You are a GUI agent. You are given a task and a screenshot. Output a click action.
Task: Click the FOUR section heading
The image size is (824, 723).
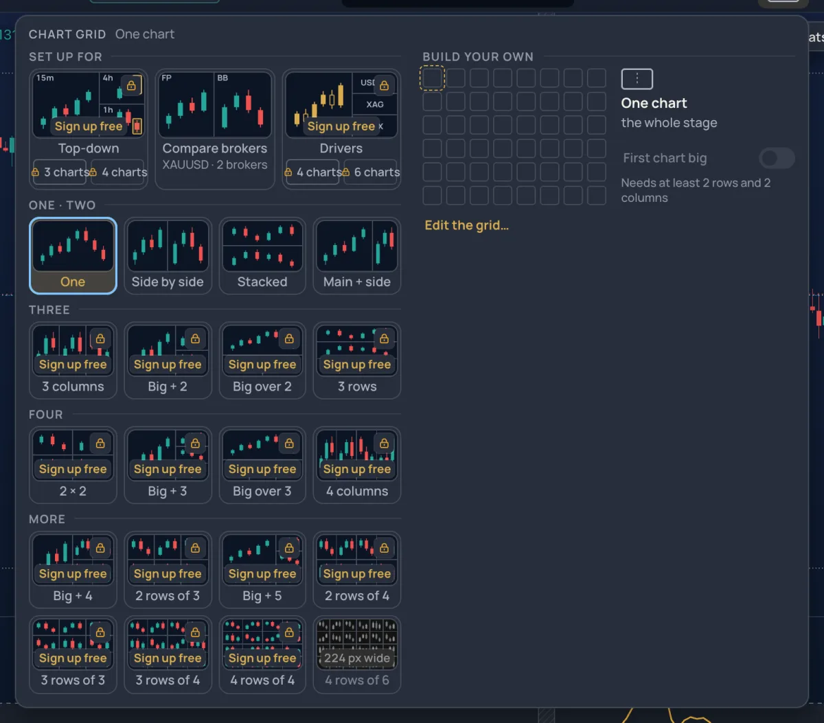tap(46, 415)
